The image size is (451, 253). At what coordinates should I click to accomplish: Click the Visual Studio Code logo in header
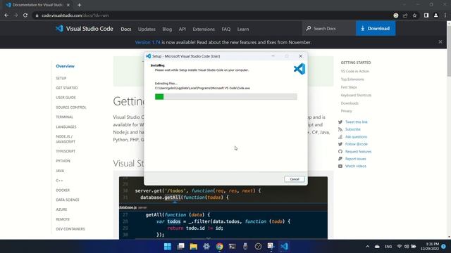tap(85, 29)
